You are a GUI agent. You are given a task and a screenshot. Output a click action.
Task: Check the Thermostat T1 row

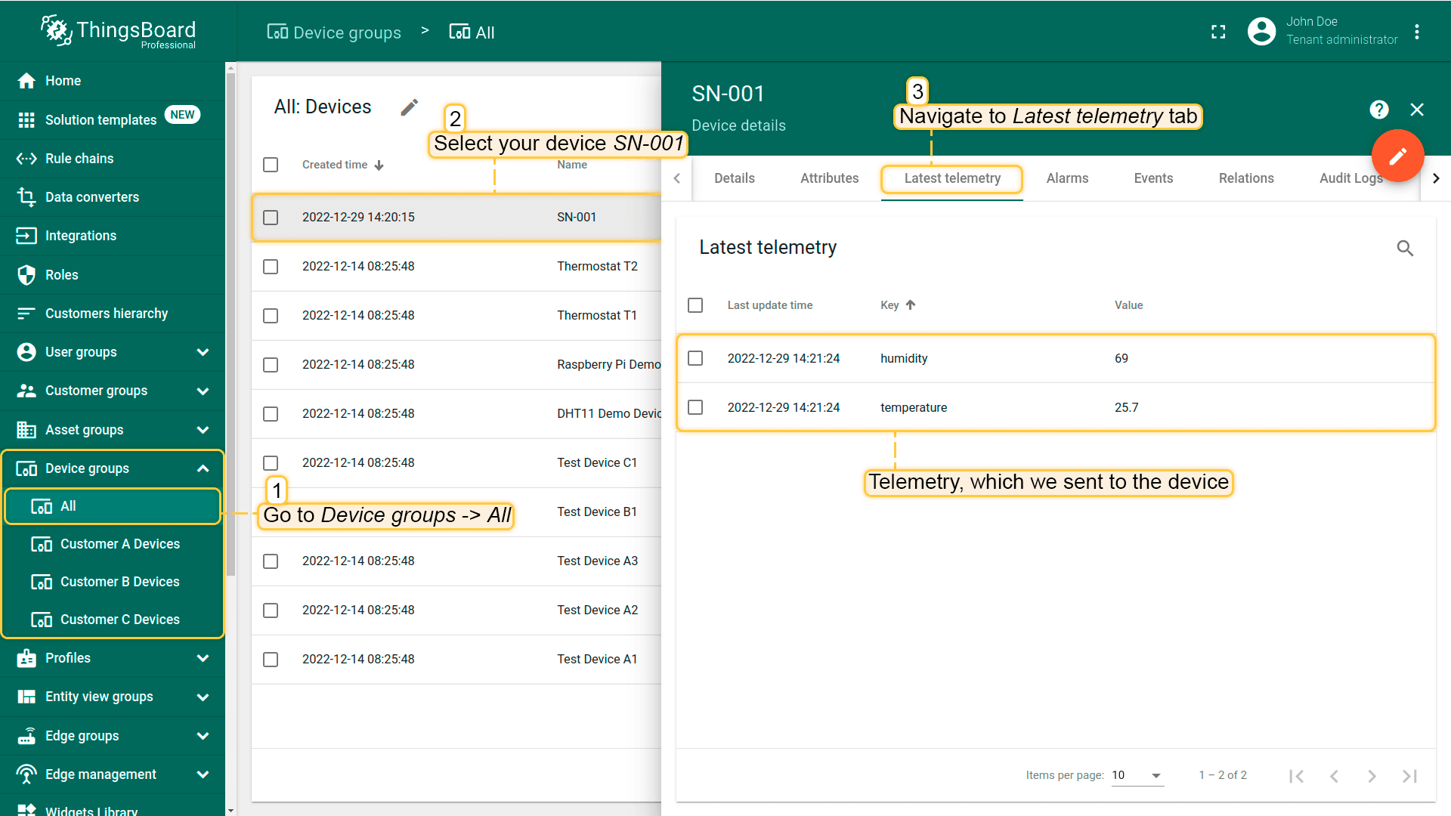pyautogui.click(x=271, y=316)
